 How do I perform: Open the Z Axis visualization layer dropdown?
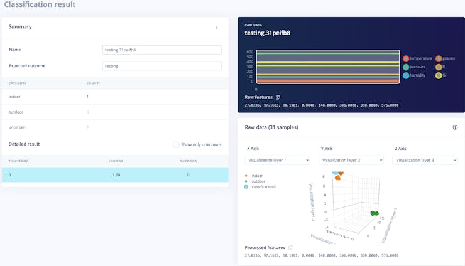[x=425, y=160]
